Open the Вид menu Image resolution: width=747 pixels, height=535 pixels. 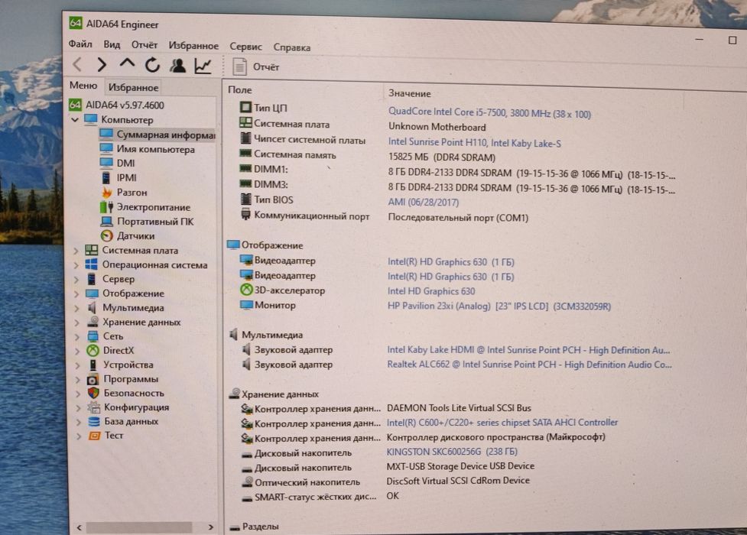(x=112, y=44)
